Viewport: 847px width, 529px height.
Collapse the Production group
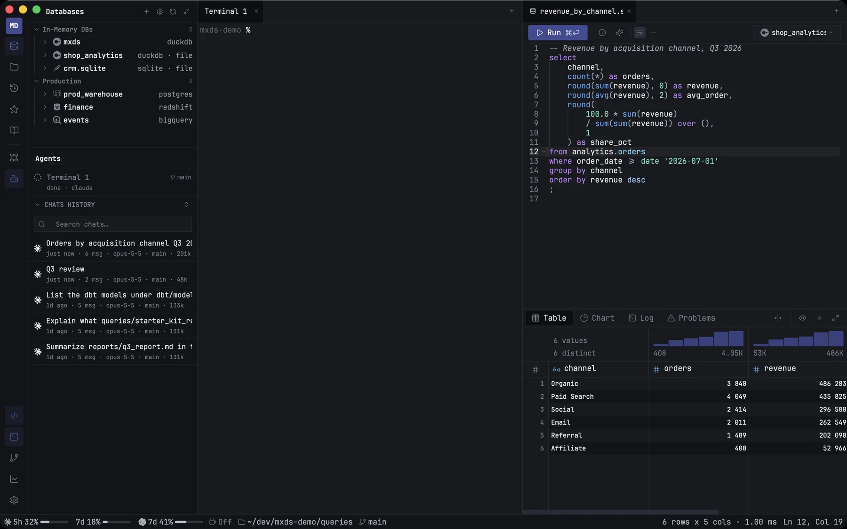click(x=37, y=81)
